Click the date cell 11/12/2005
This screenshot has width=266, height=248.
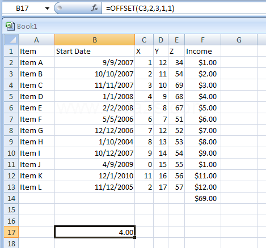click(95, 187)
